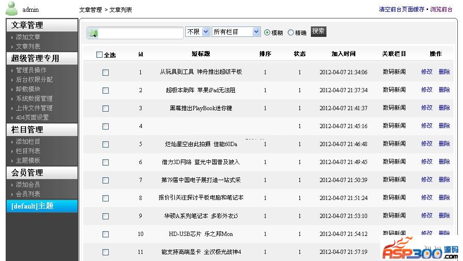
Task: Check the box for article id 3
Action: (x=105, y=108)
